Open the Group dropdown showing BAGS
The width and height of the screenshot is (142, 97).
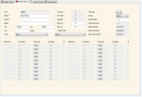(x=122, y=16)
